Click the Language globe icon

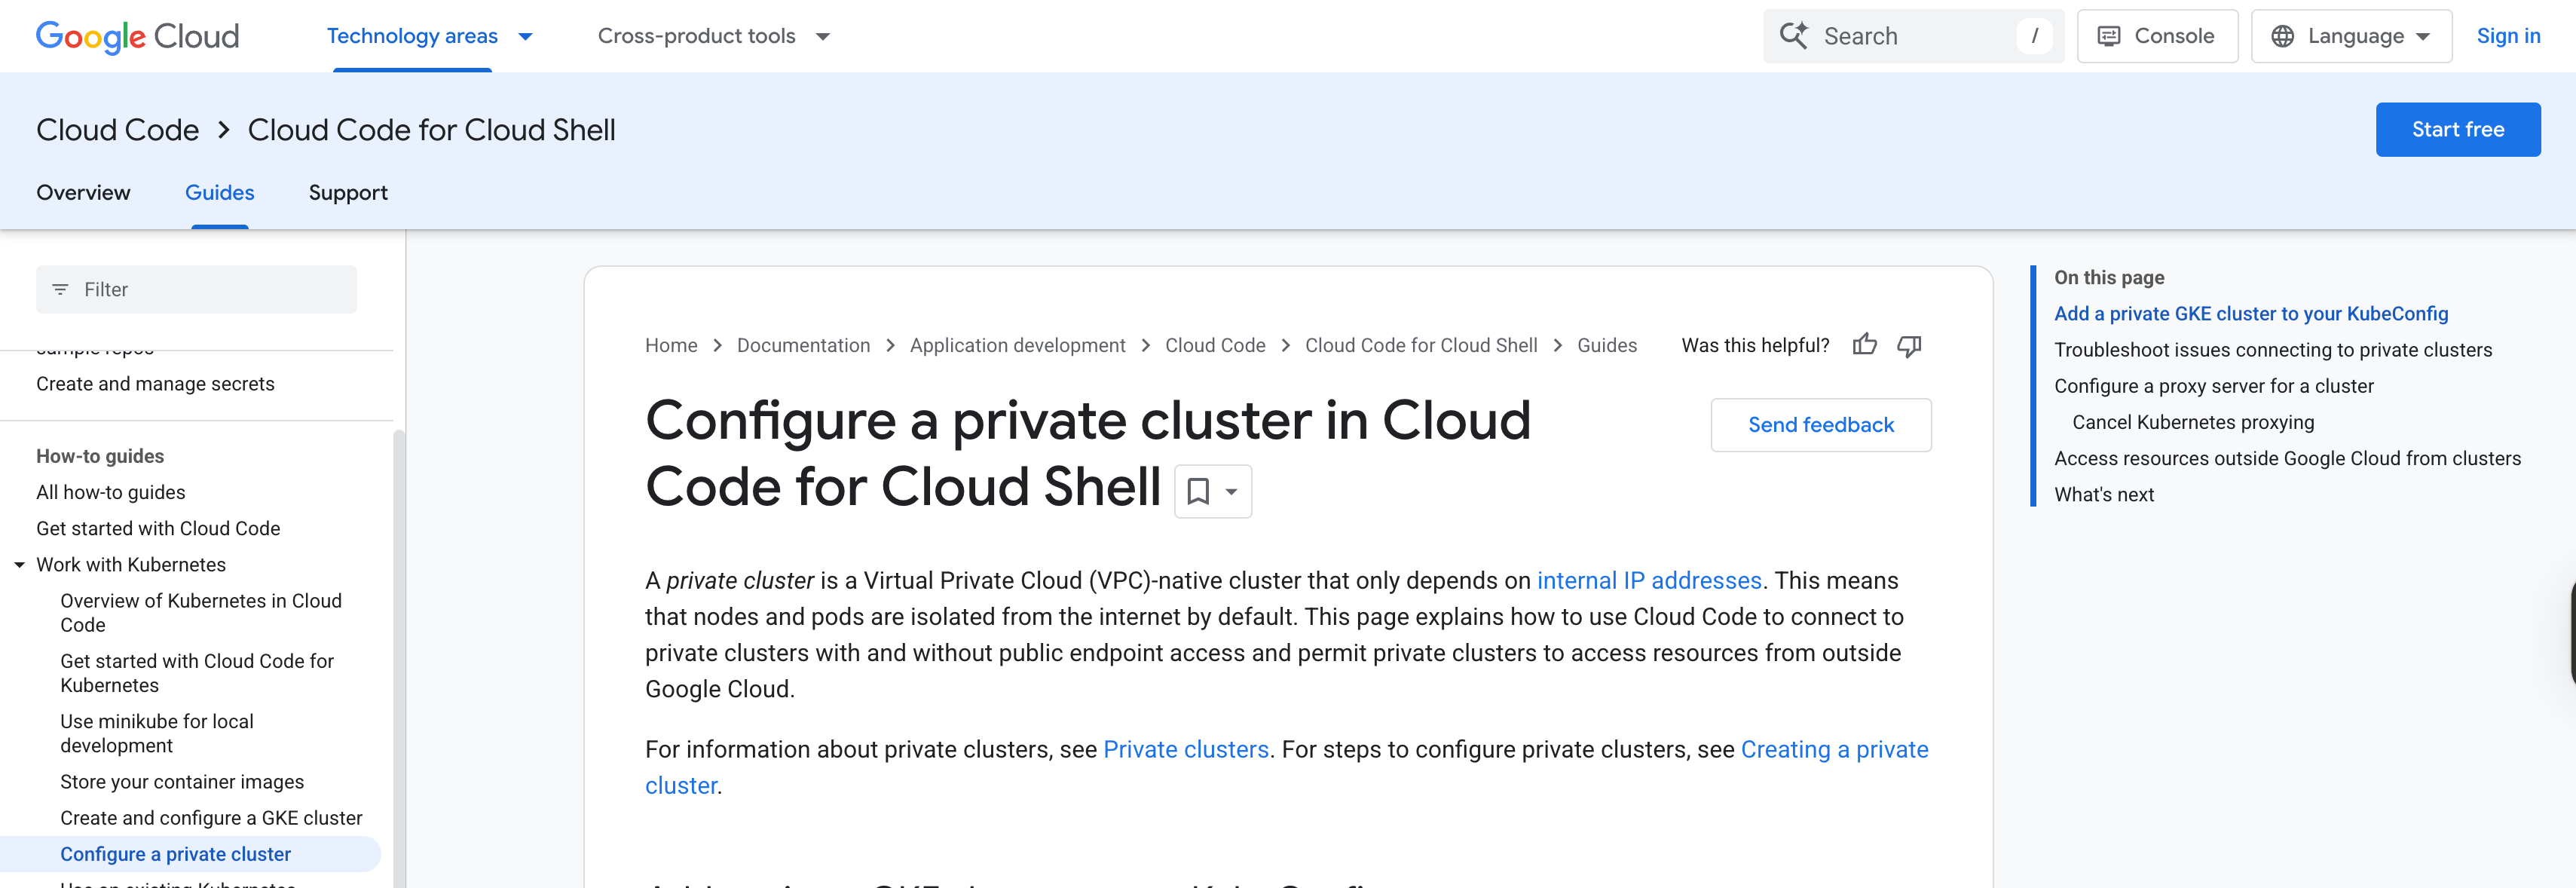pyautogui.click(x=2284, y=35)
